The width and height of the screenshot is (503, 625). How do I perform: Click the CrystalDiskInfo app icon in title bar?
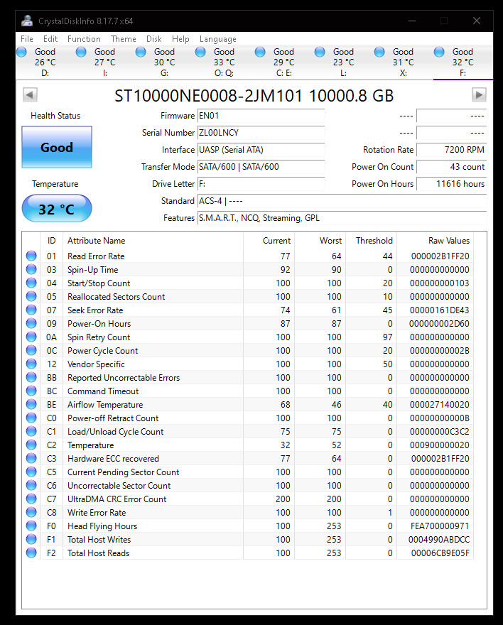pos(26,21)
